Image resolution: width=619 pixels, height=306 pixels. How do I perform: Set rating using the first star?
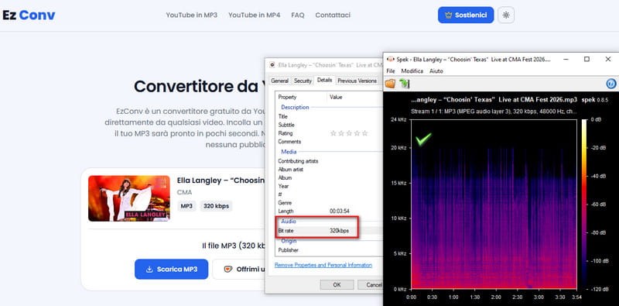click(x=333, y=133)
